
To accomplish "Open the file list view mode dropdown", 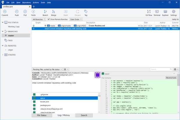I will click(x=66, y=69).
